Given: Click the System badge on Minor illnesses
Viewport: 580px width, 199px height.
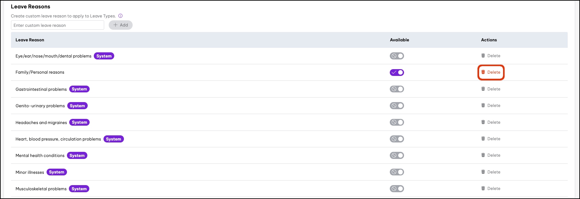Looking at the screenshot, I should [x=57, y=172].
